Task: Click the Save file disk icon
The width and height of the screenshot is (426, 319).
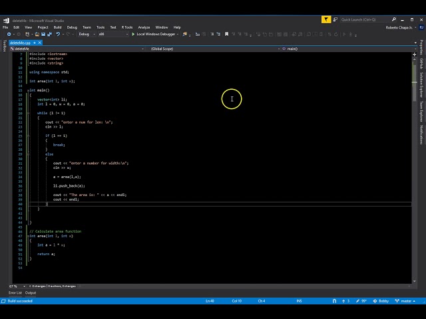Action: [x=43, y=34]
